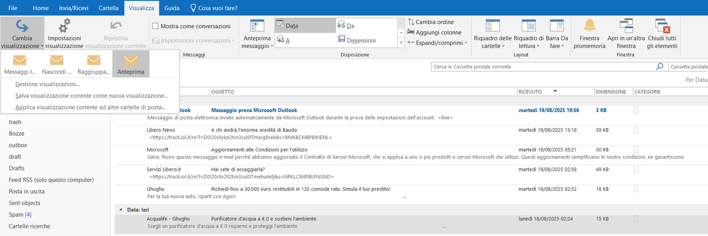The width and height of the screenshot is (708, 236).
Task: Open Messaggio prova Microsoft Outlook email
Action: point(410,114)
